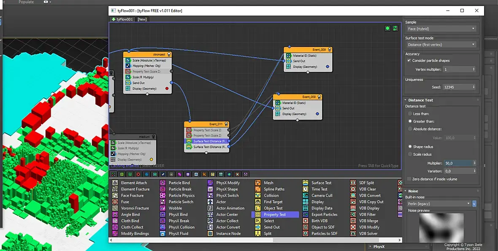Choose the Particle Bind operator

[175, 183]
